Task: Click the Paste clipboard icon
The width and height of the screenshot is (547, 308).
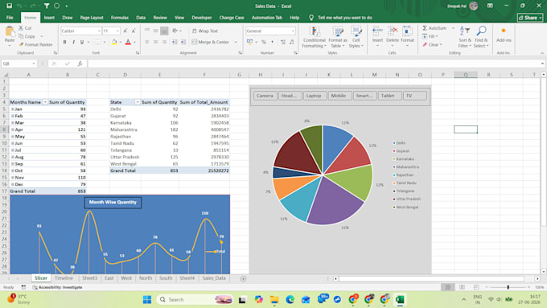Action: pos(10,32)
